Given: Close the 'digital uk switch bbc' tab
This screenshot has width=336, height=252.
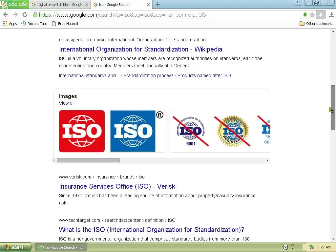Looking at the screenshot, I should point(87,5).
